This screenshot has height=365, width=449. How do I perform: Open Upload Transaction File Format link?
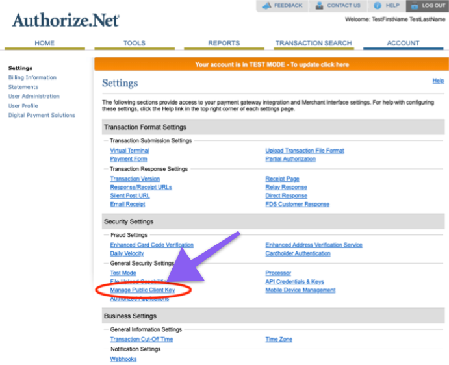(305, 151)
